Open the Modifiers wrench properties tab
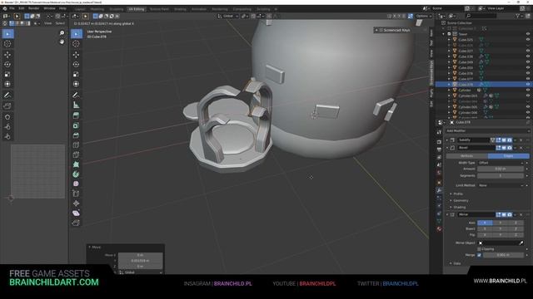Viewport: 533px width, 299px height. (439, 190)
